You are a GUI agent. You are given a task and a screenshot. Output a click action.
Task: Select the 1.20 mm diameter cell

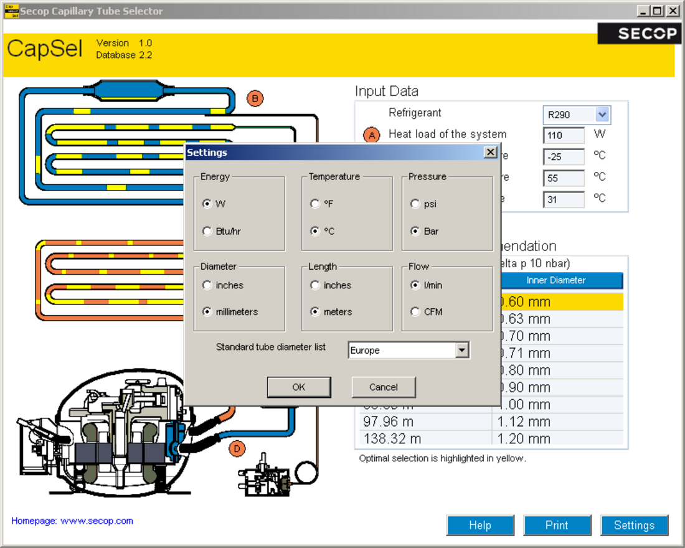(557, 438)
